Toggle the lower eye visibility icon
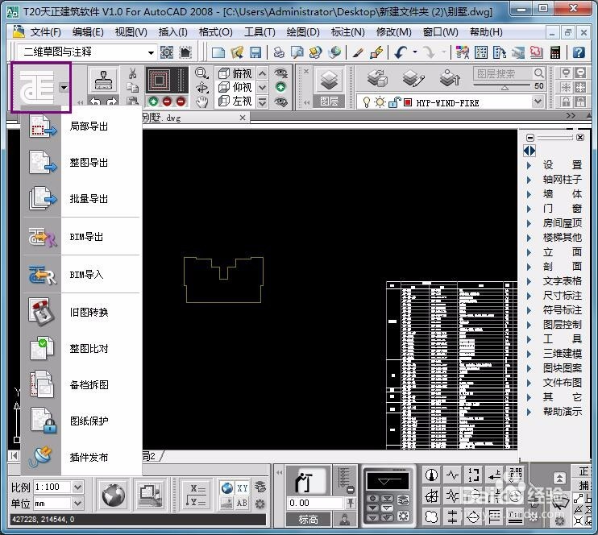Image resolution: width=598 pixels, height=535 pixels. click(281, 102)
